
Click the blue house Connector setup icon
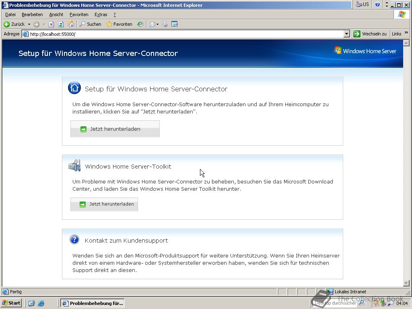coord(74,88)
